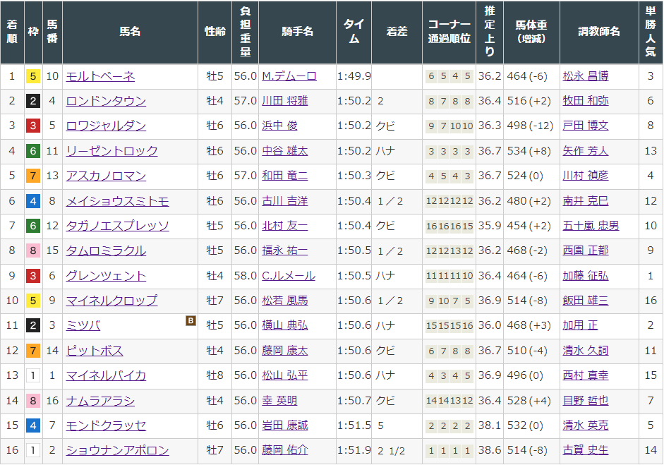This screenshot has width=664, height=465.
Task: Open horse page for ミツバ
Action: tap(83, 326)
